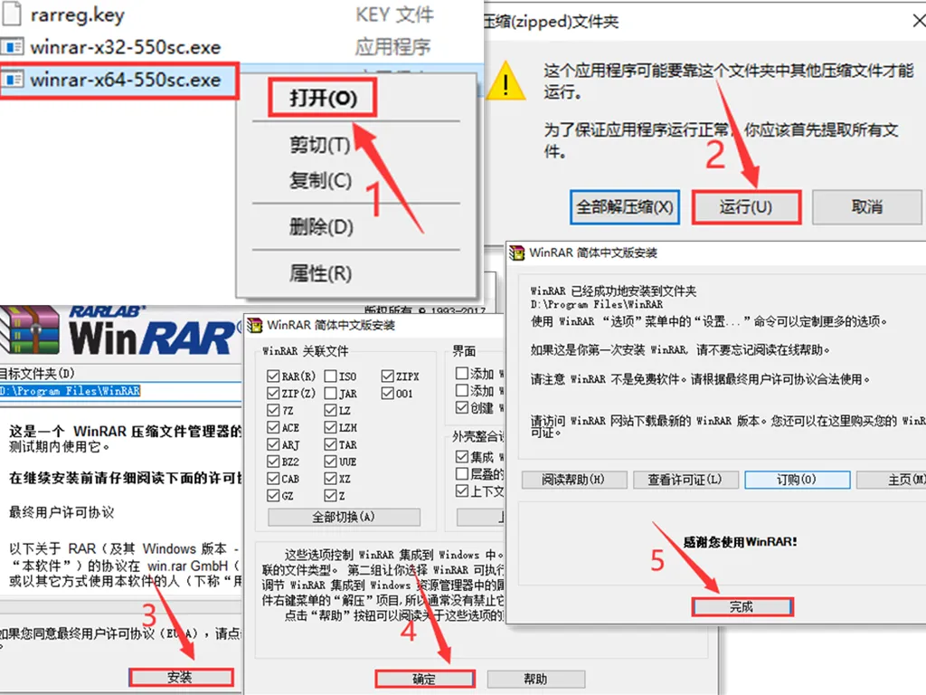Toggle the 7Z association checkbox
The height and width of the screenshot is (695, 926).
[273, 410]
